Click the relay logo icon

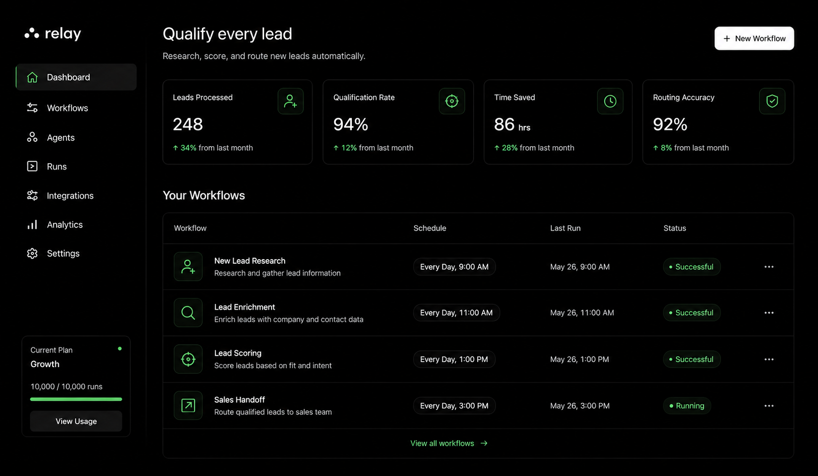click(32, 33)
